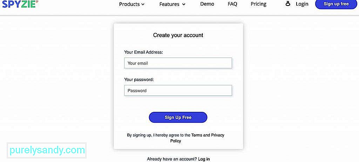Open the Privacy Policy link
This screenshot has width=359, height=162.
pos(197,138)
